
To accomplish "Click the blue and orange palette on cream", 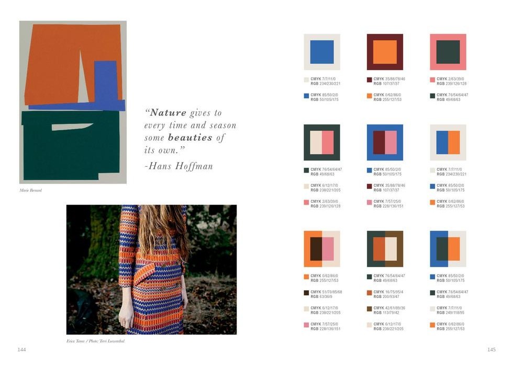I will [x=448, y=142].
